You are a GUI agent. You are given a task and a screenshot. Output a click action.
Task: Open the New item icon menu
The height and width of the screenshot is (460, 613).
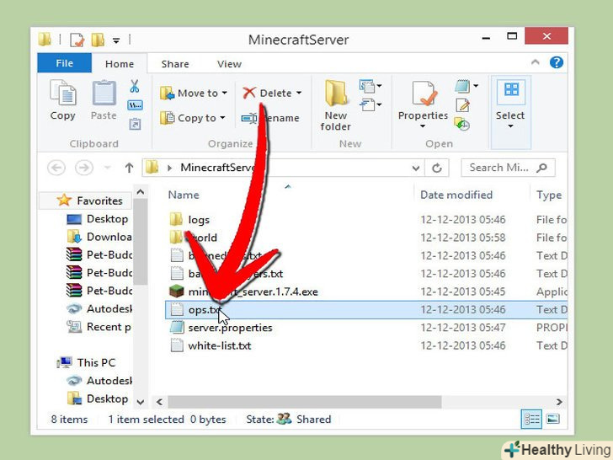pyautogui.click(x=370, y=86)
